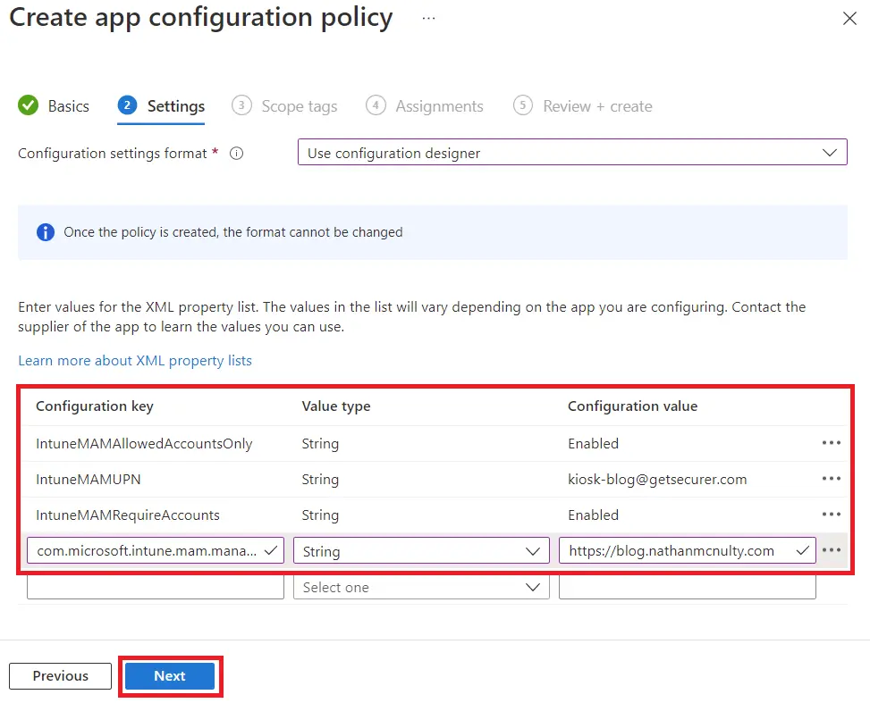This screenshot has width=870, height=703.
Task: Click the more options ellipsis beside page title
Action: (x=428, y=18)
